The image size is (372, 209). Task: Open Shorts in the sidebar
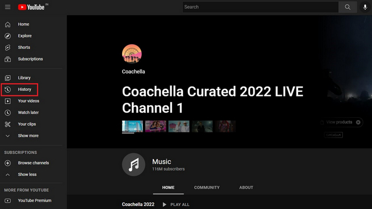24,48
